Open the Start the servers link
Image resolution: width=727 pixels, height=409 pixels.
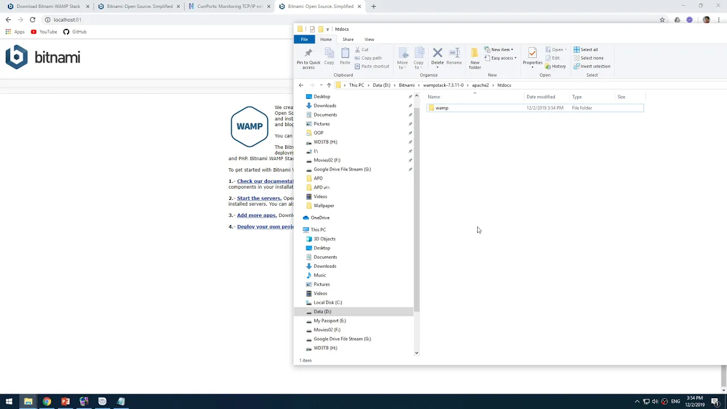click(259, 198)
